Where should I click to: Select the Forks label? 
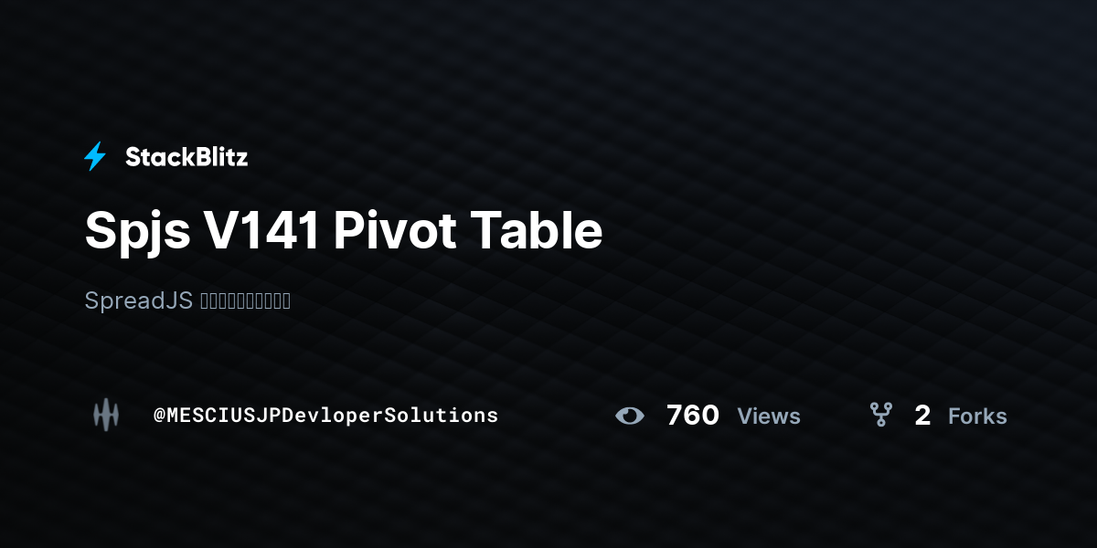(977, 416)
